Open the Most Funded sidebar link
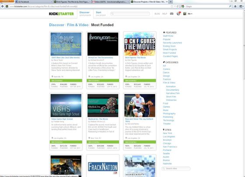 pyautogui.click(x=169, y=53)
